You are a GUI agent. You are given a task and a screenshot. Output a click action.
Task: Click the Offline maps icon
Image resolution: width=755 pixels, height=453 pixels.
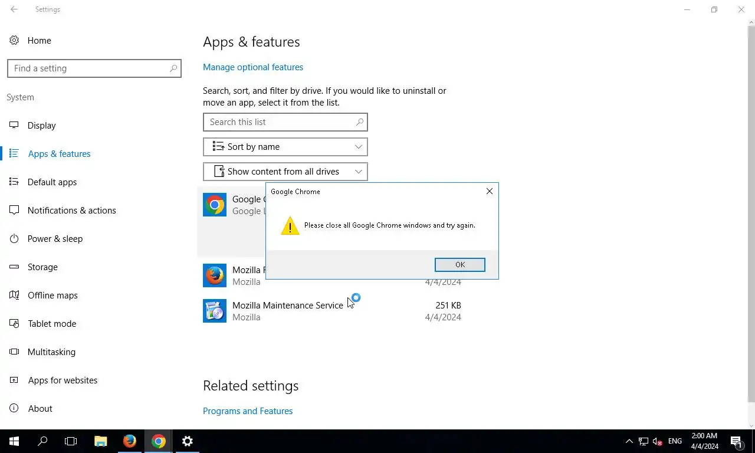click(14, 295)
